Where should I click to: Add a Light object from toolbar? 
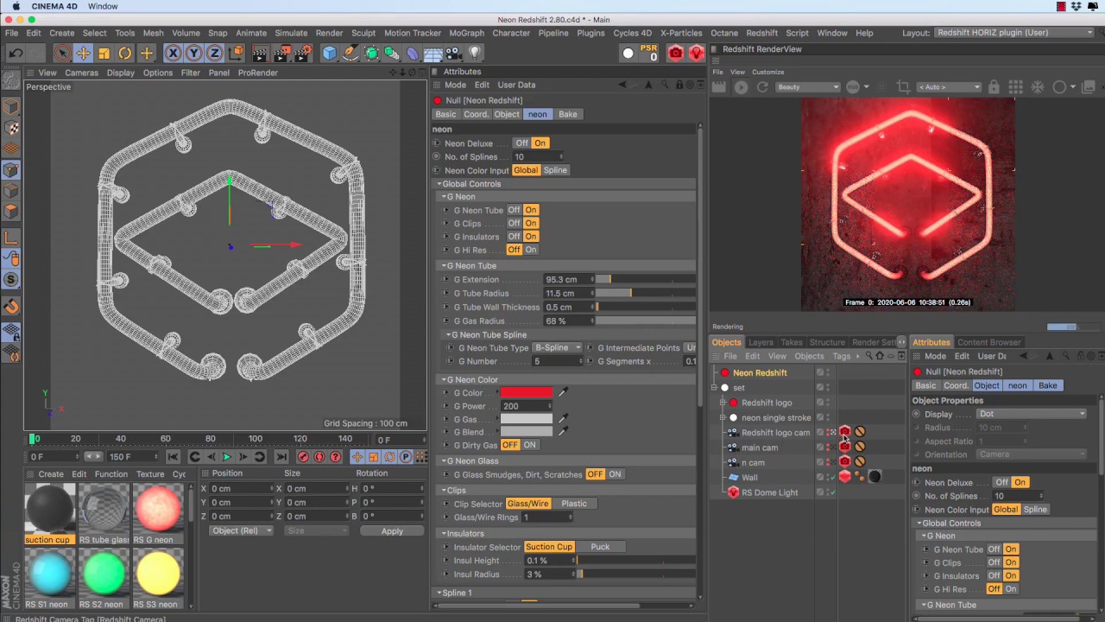pos(474,54)
